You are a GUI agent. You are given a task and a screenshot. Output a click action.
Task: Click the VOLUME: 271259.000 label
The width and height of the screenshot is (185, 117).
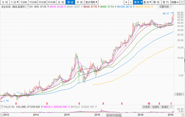28,107
